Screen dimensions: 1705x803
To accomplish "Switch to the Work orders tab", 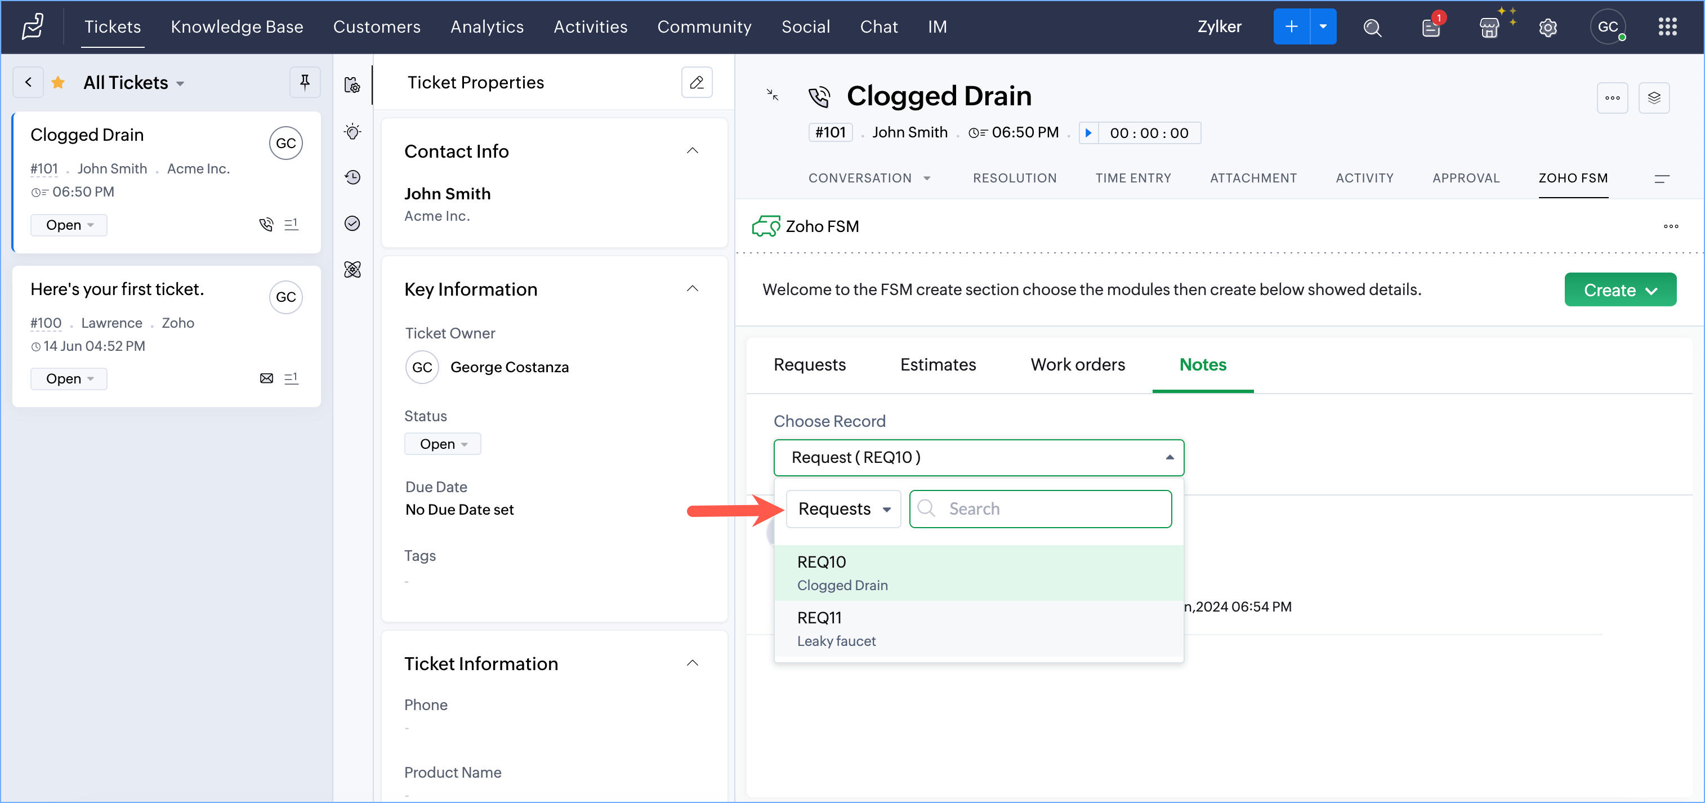I will click(1078, 365).
